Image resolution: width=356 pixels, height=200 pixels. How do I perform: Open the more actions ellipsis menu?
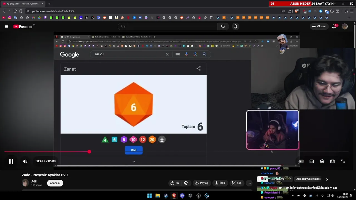[x=249, y=183]
